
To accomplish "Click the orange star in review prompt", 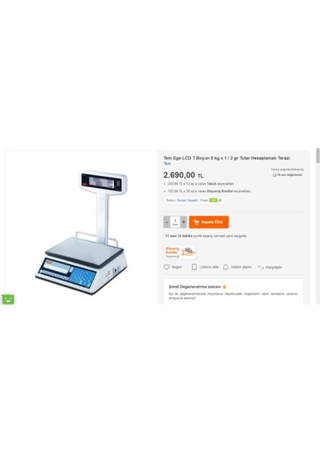I will (x=224, y=287).
